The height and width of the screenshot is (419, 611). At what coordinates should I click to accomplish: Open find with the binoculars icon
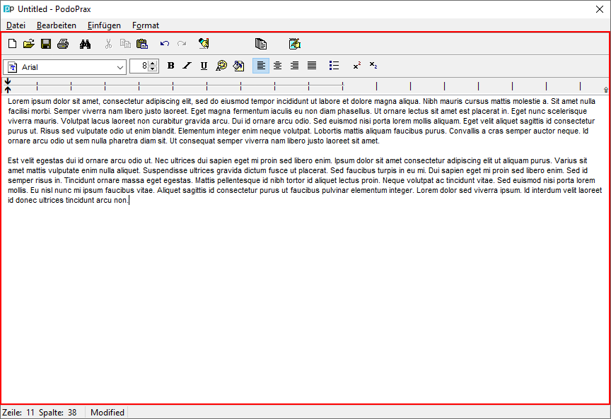point(86,44)
